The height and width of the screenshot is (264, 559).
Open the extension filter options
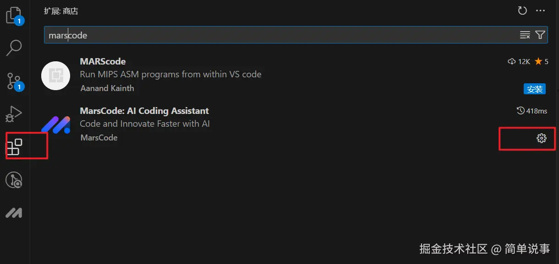540,35
